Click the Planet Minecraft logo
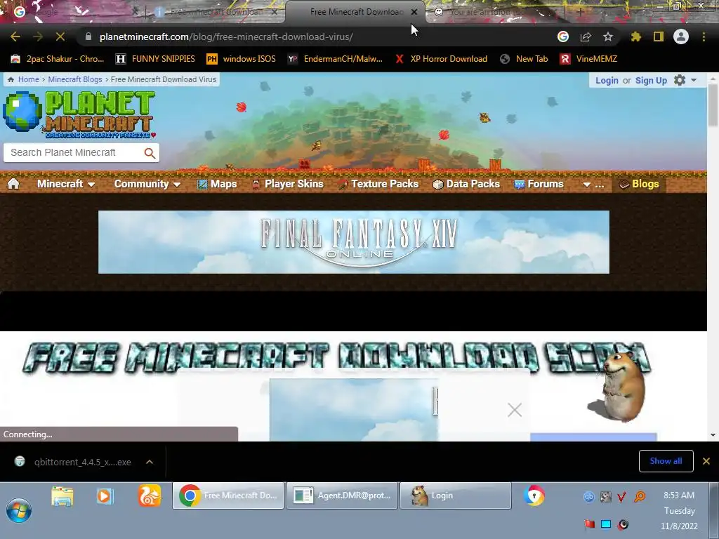The height and width of the screenshot is (539, 719). [79, 114]
